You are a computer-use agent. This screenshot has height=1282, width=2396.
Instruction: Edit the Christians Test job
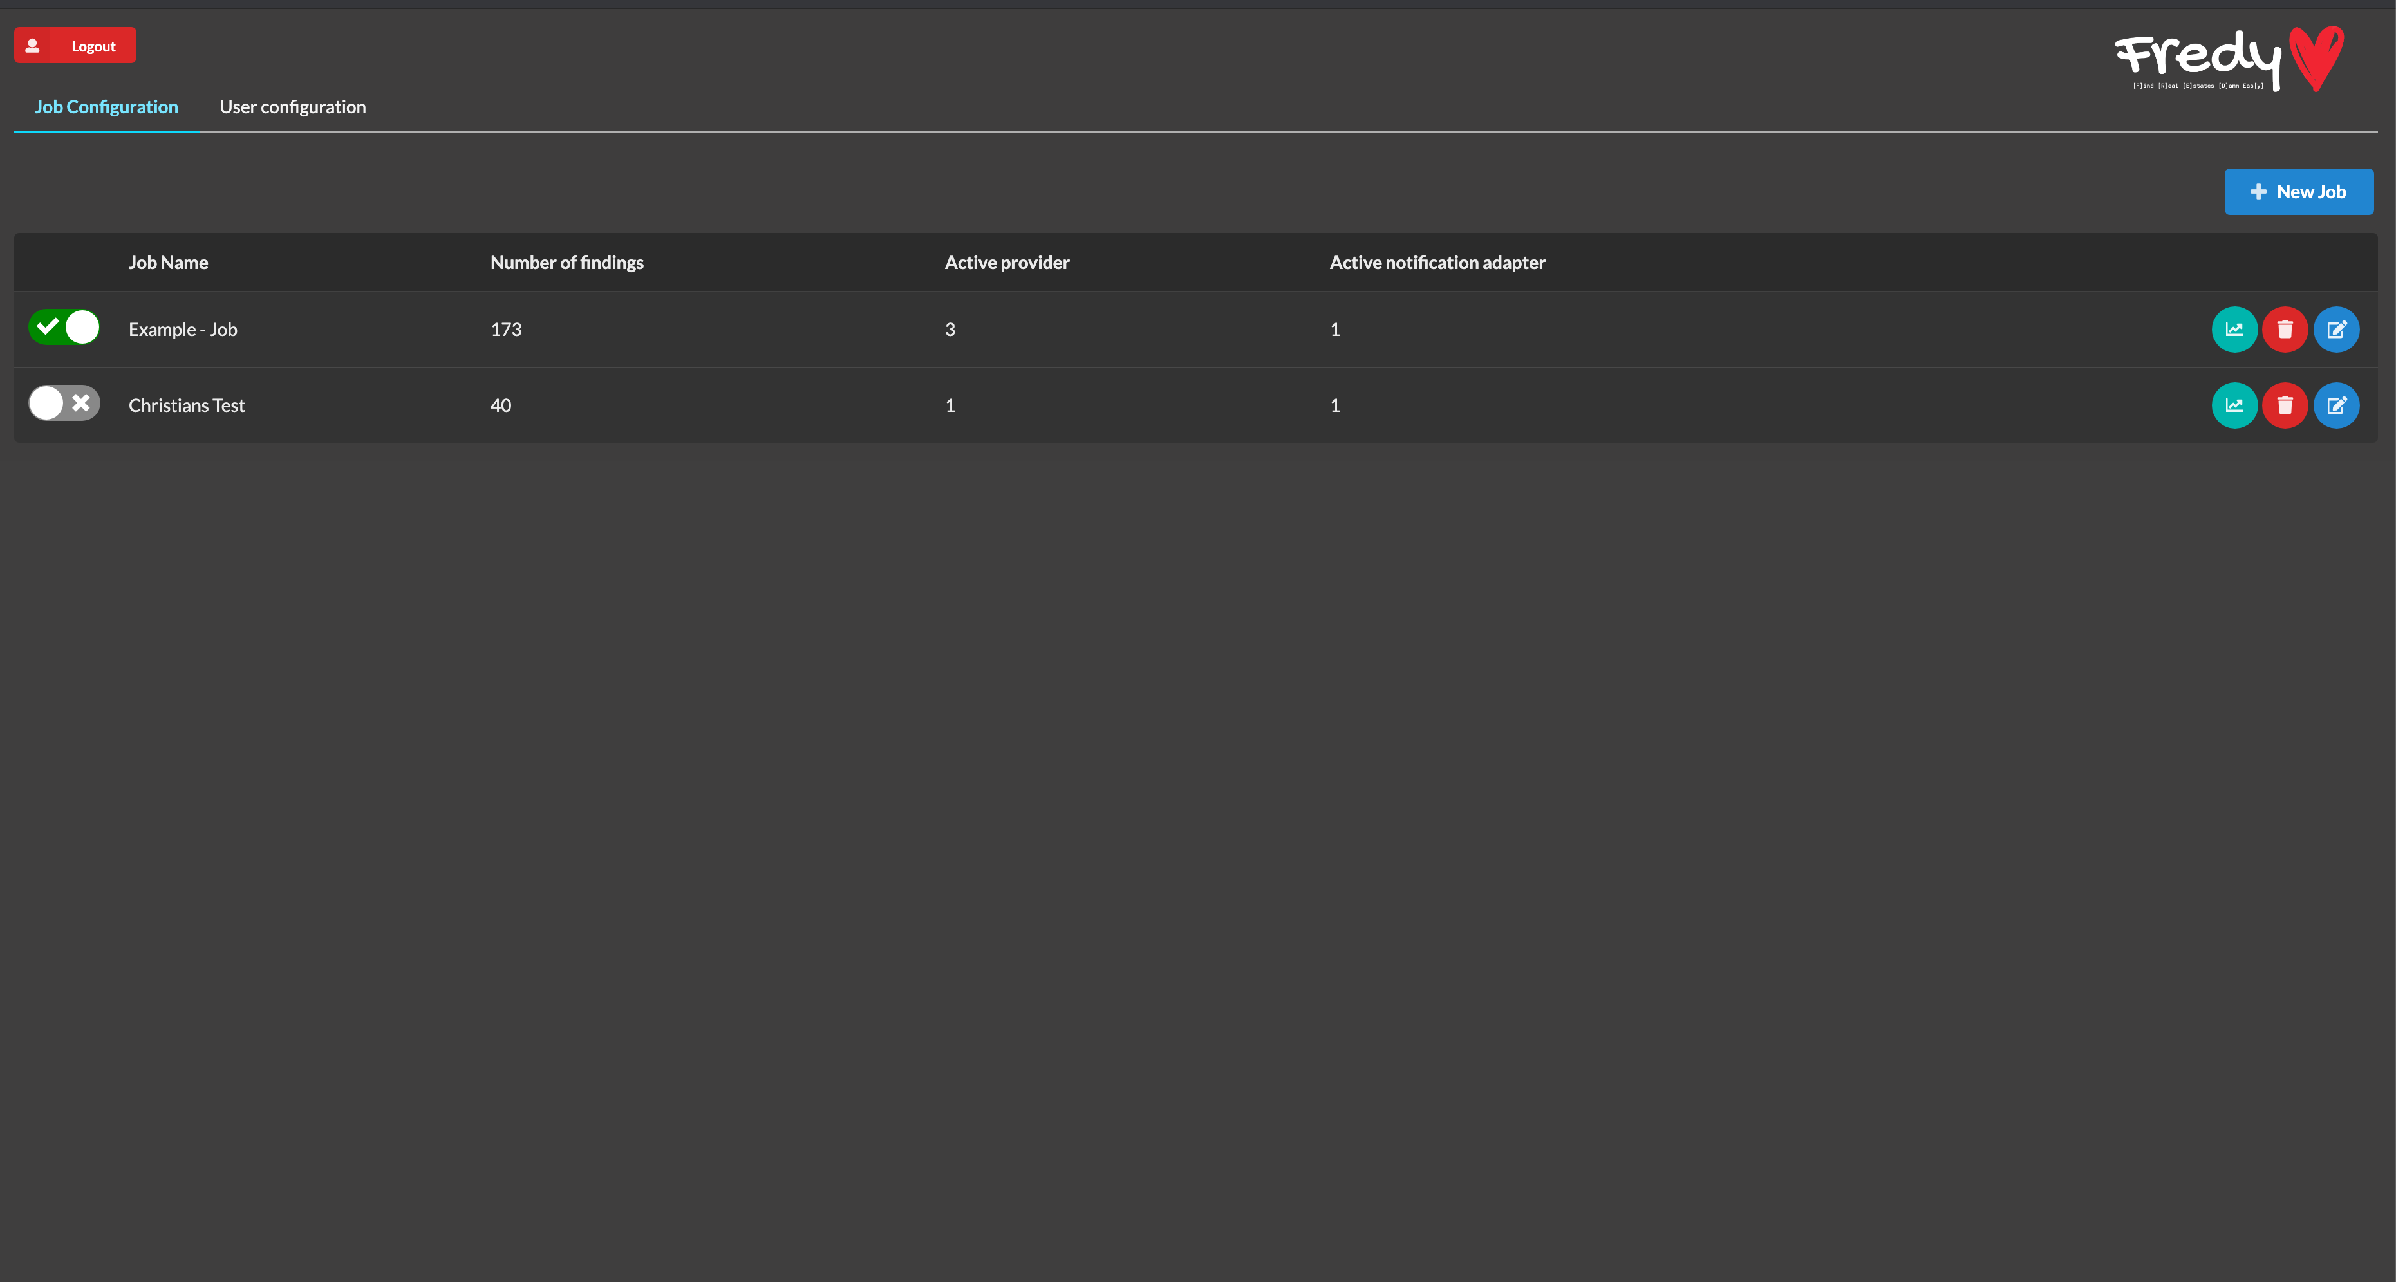tap(2337, 405)
